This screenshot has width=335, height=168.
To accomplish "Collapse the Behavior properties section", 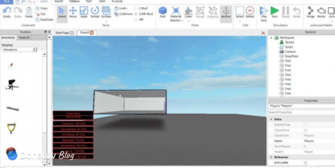I will click(271, 157).
